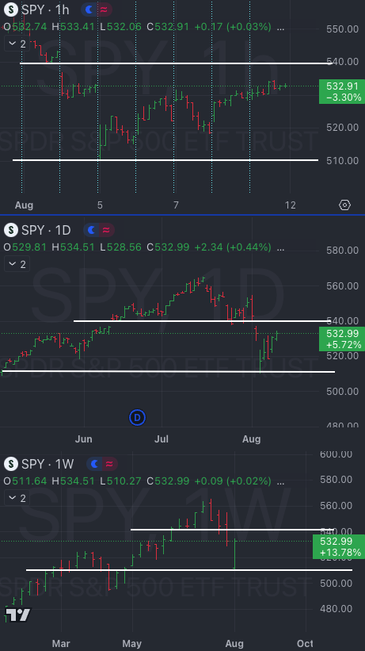Click the red approximate-data icon on the 1D chart
365x651 pixels.
pos(106,230)
